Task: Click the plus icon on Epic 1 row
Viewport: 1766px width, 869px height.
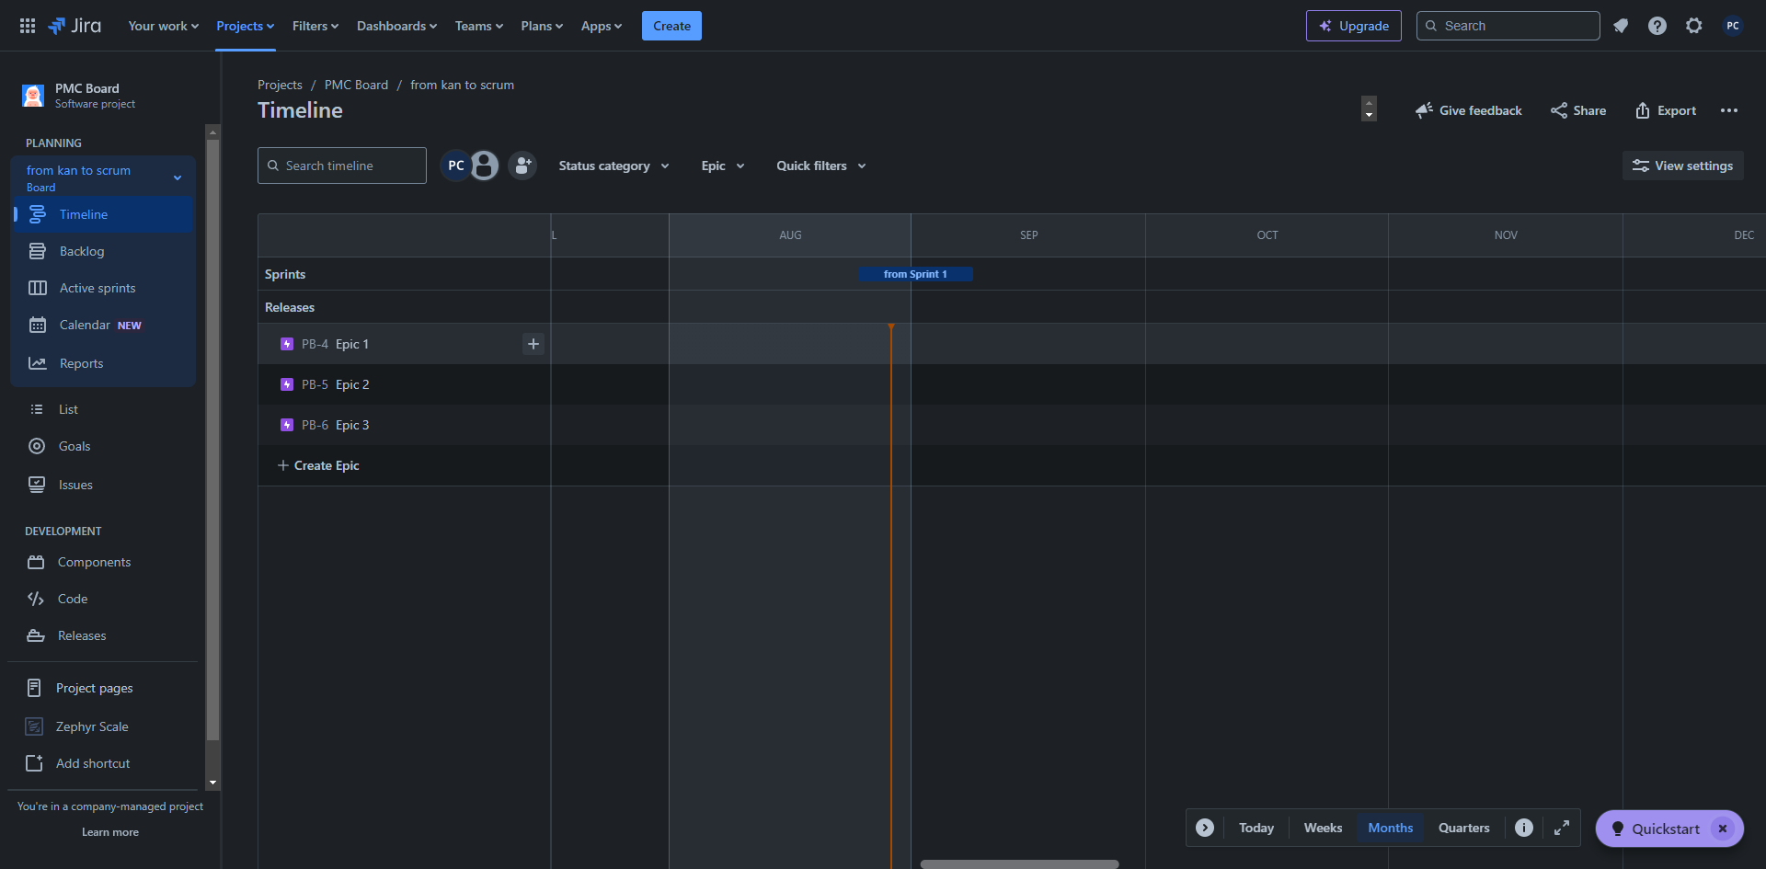Action: pyautogui.click(x=533, y=344)
